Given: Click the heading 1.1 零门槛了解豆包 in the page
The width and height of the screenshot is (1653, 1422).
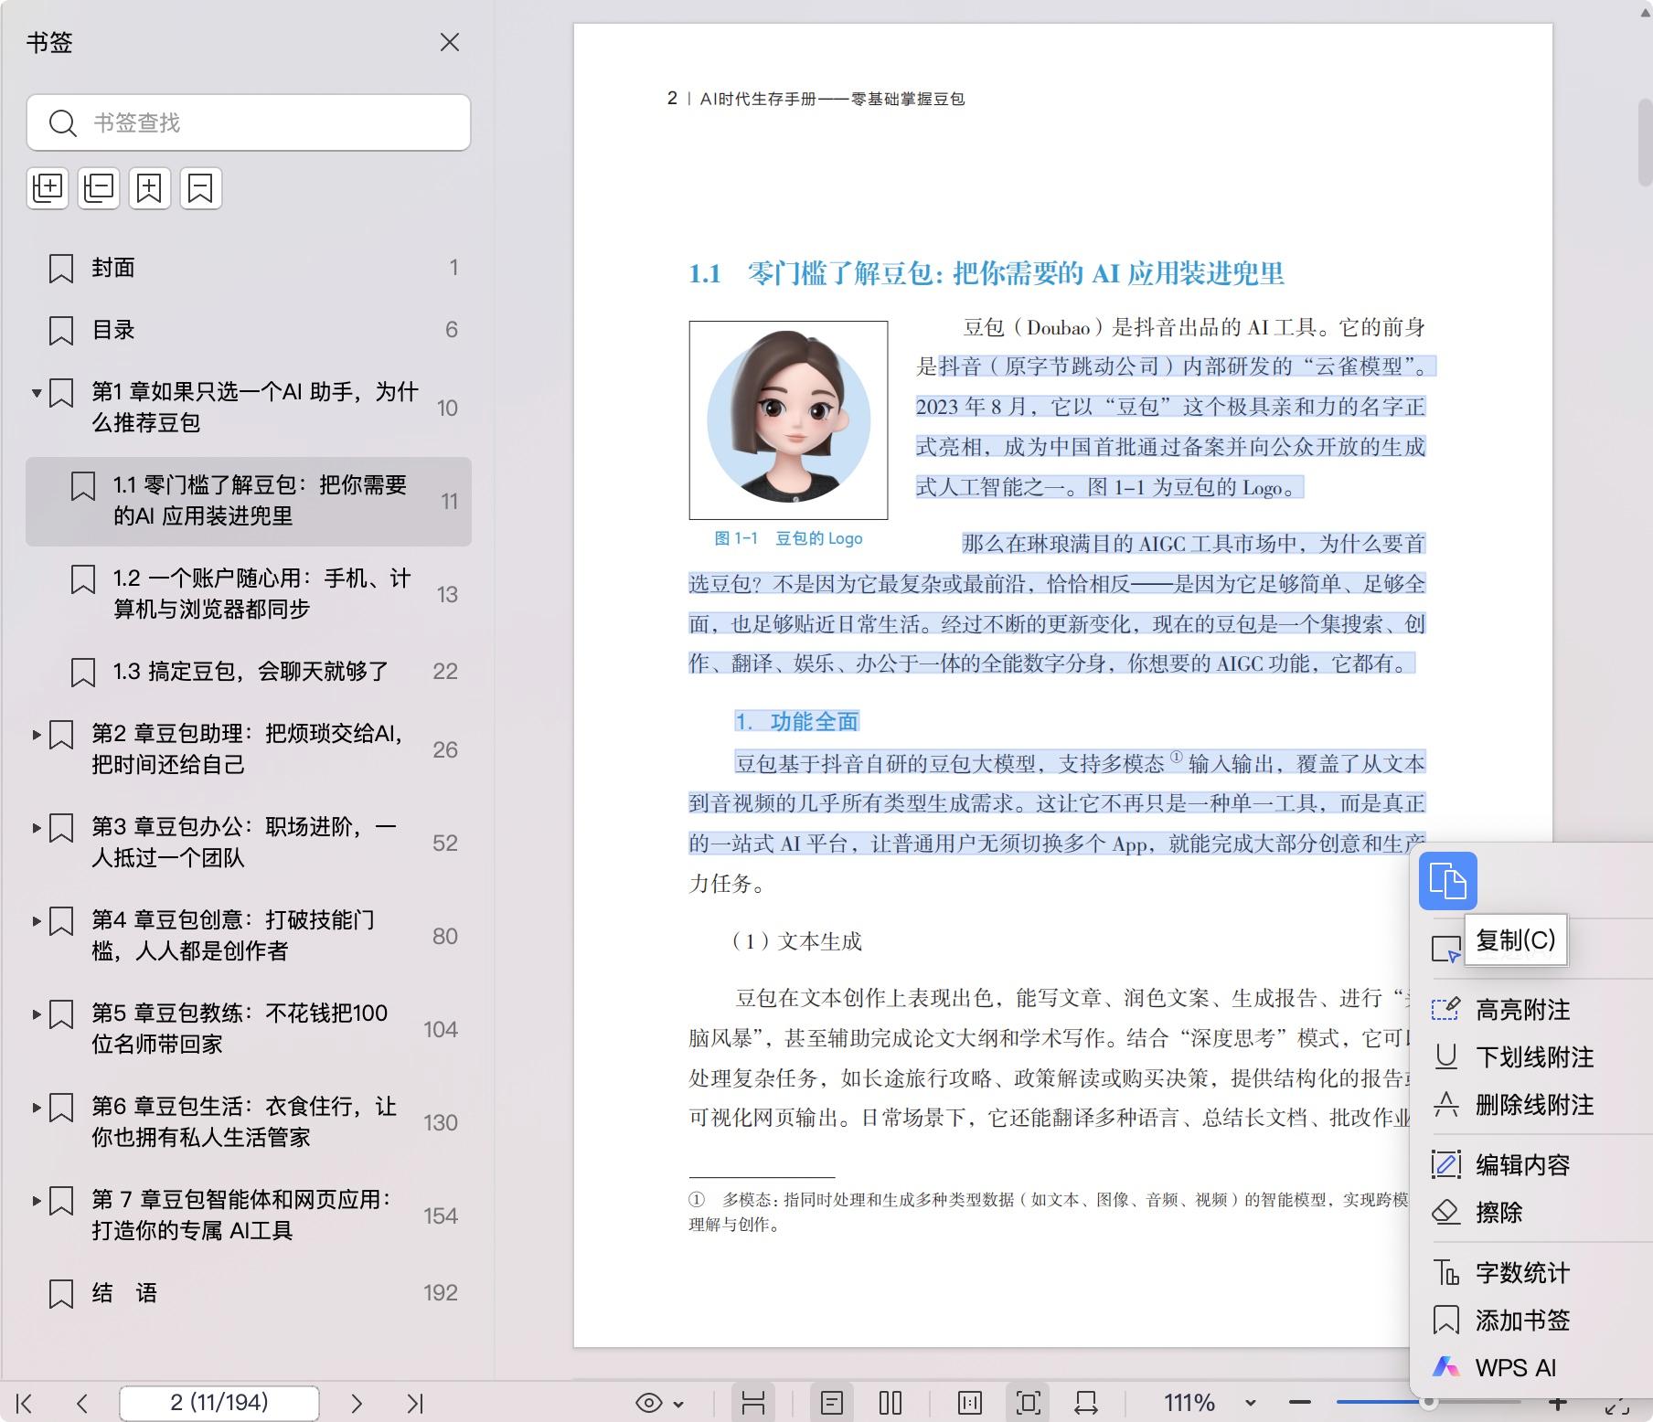Looking at the screenshot, I should click(x=986, y=273).
